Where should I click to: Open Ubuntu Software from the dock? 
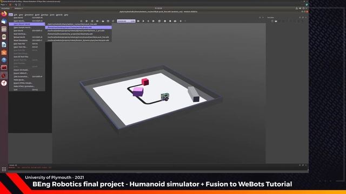pos(4,52)
